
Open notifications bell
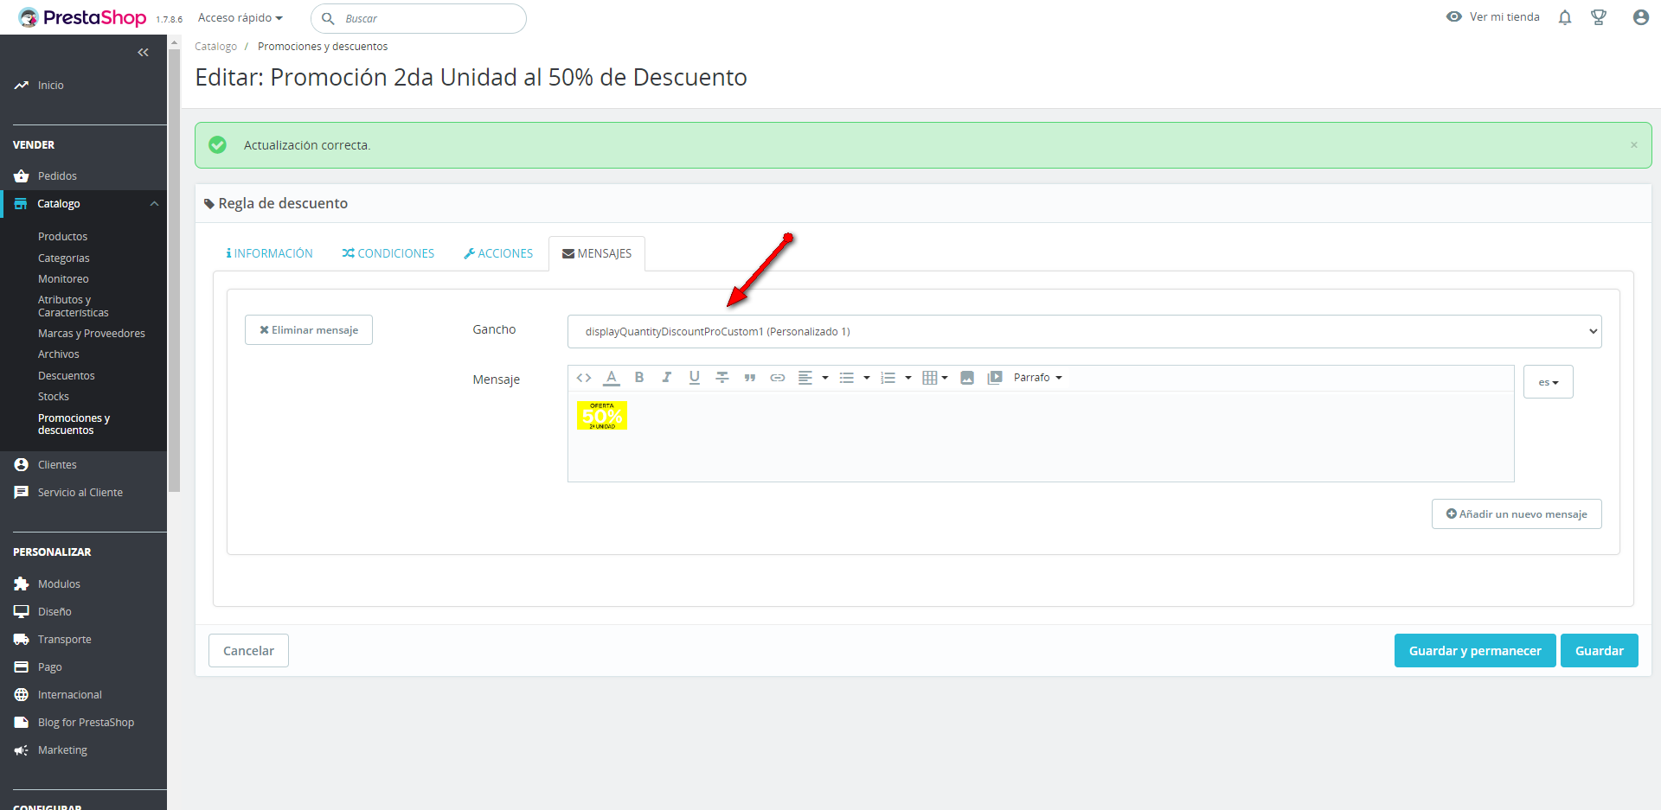pyautogui.click(x=1565, y=17)
